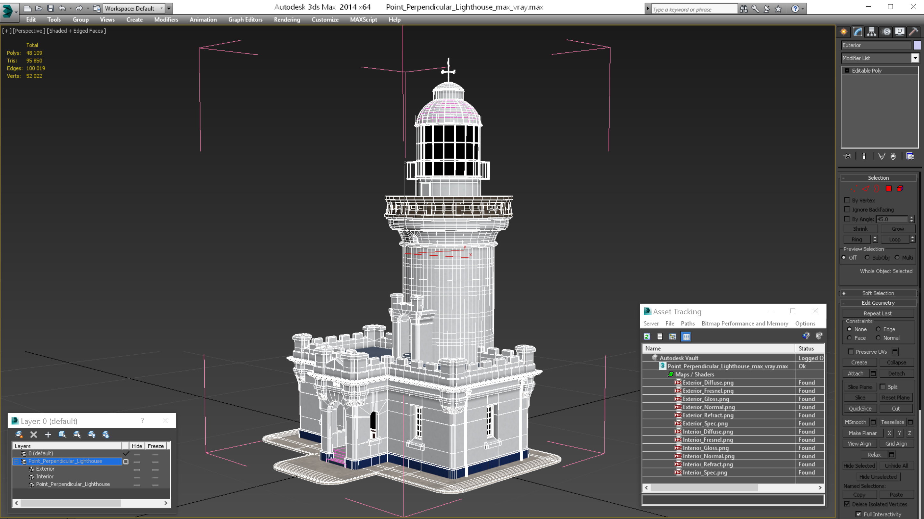924x519 pixels.
Task: Select Element sub-object mode icon
Action: [900, 188]
